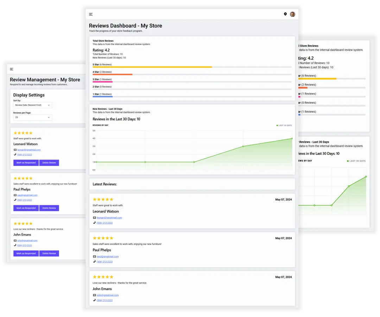Mark John Emans review as responded
This screenshot has height=317, width=380.
(x=26, y=253)
